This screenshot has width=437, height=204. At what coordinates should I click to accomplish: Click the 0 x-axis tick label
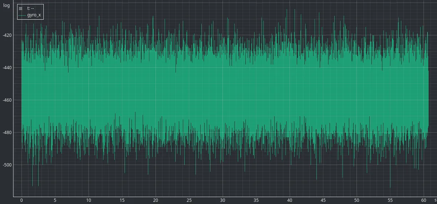tap(21, 200)
